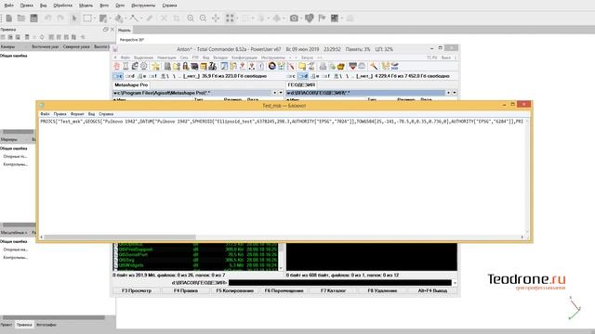Open history arrow at right of left path bar
This screenshot has height=334, width=595.
tap(281, 93)
